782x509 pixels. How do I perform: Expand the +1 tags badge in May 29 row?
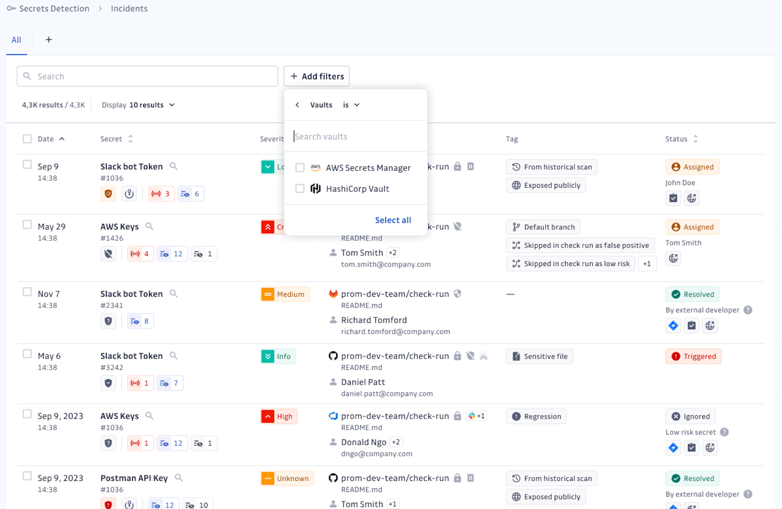647,264
